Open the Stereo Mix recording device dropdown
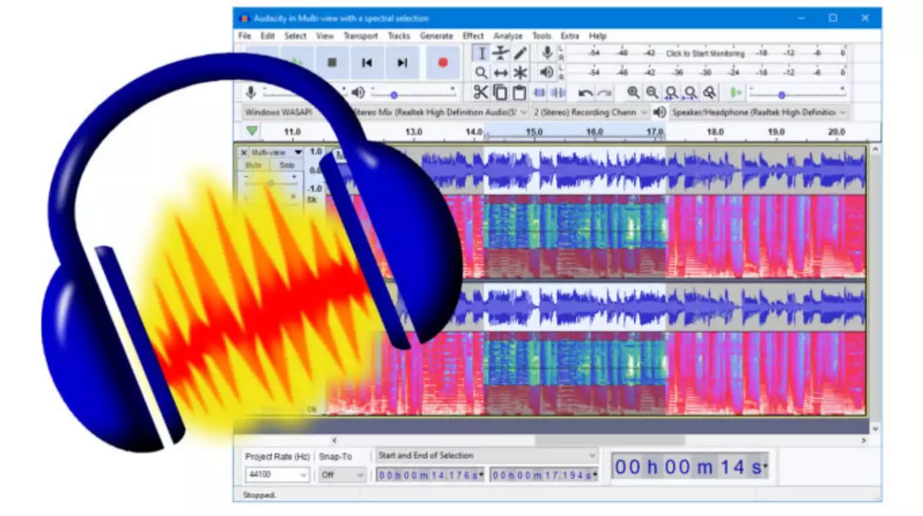The image size is (923, 516). coord(440,112)
